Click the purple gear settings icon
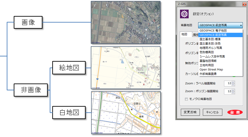 185,14
